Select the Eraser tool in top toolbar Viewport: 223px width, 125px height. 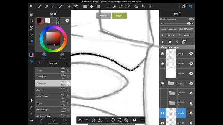(46, 6)
